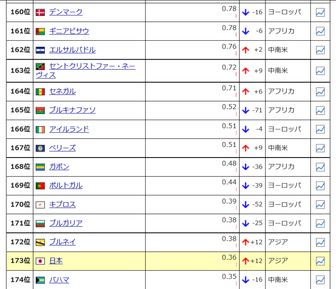The image size is (336, 289).
Task: Click the -52 rank change for Cyprus
Action: point(257,204)
